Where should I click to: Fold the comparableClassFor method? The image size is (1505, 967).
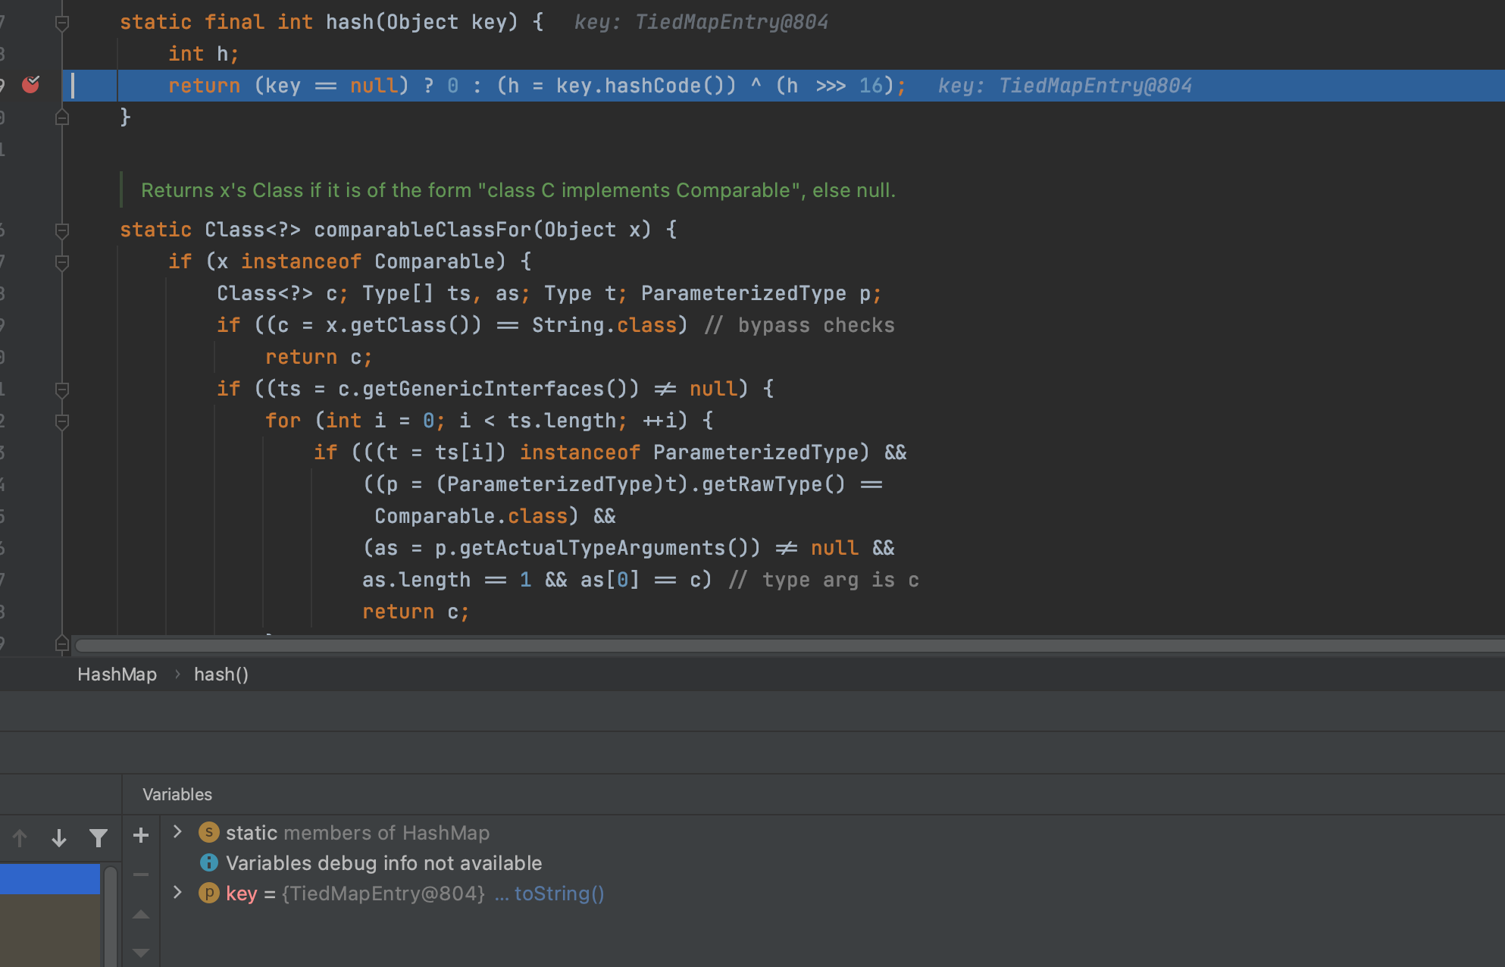[x=62, y=230]
